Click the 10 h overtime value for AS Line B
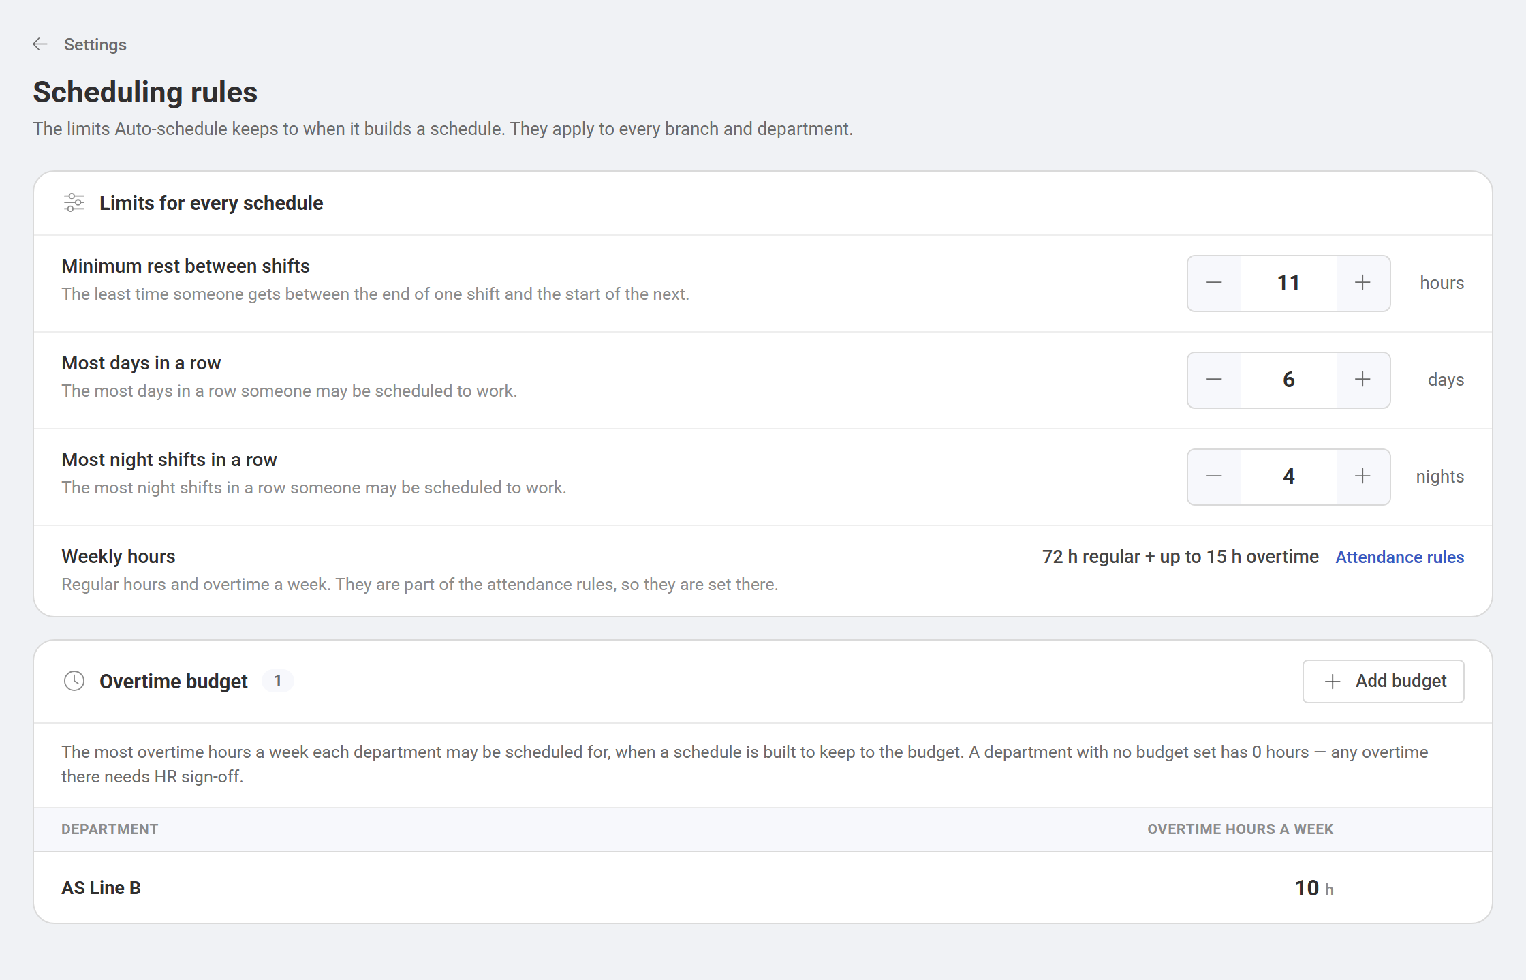 point(1314,888)
